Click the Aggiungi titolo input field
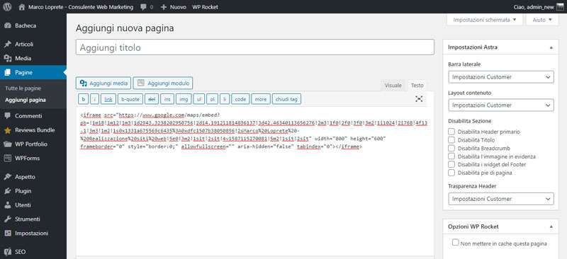The height and width of the screenshot is (259, 567). coord(255,47)
